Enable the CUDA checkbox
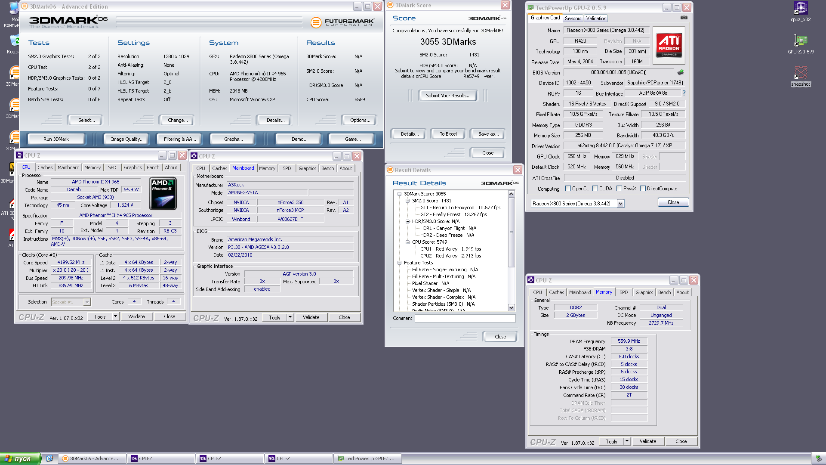The image size is (826, 465). (x=595, y=189)
